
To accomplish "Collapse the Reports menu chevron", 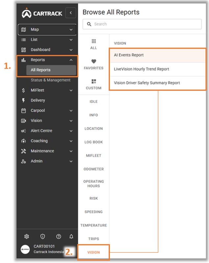I will click(71, 60).
